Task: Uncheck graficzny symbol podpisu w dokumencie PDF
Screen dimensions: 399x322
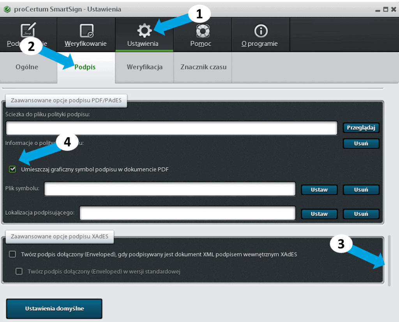Action: pyautogui.click(x=12, y=169)
